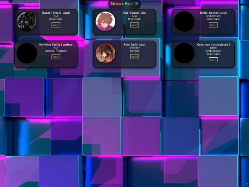Click the 'Kaarle | they/it | adult' name text

[x=56, y=13]
